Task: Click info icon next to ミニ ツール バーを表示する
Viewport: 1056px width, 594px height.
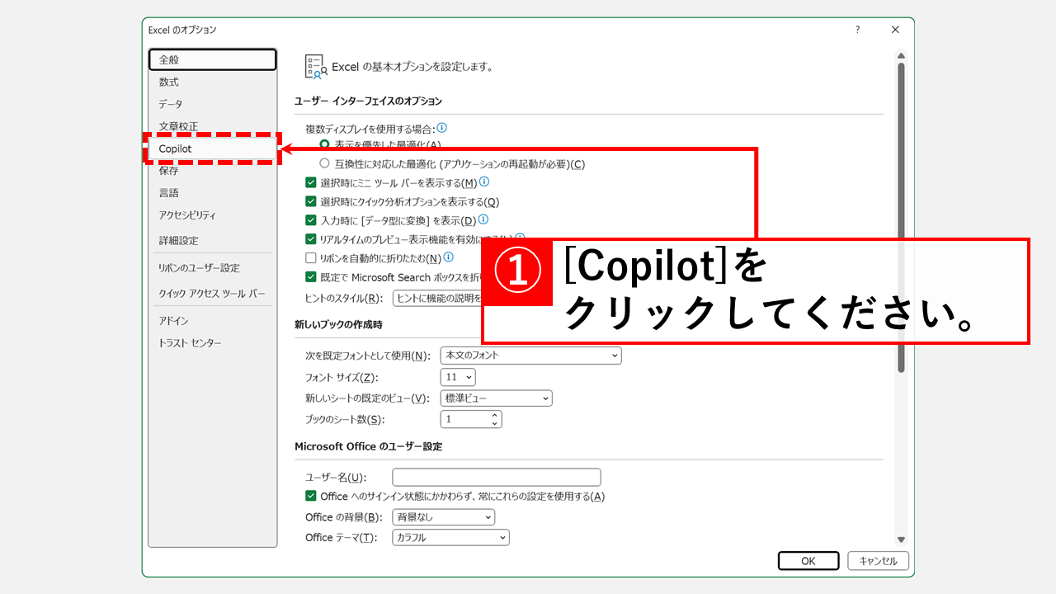Action: (484, 181)
